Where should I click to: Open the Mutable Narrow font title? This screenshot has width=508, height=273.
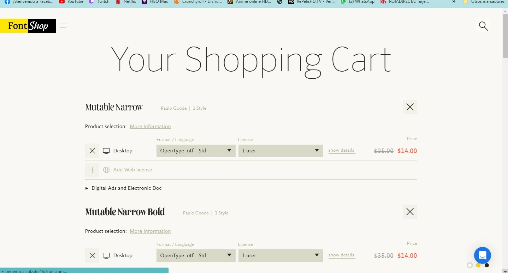pos(114,107)
